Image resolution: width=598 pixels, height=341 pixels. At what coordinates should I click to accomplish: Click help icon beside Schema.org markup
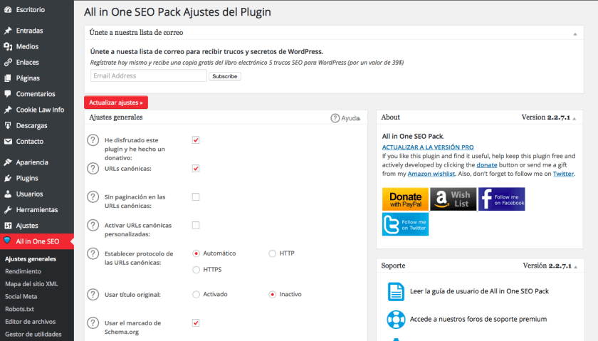93,322
